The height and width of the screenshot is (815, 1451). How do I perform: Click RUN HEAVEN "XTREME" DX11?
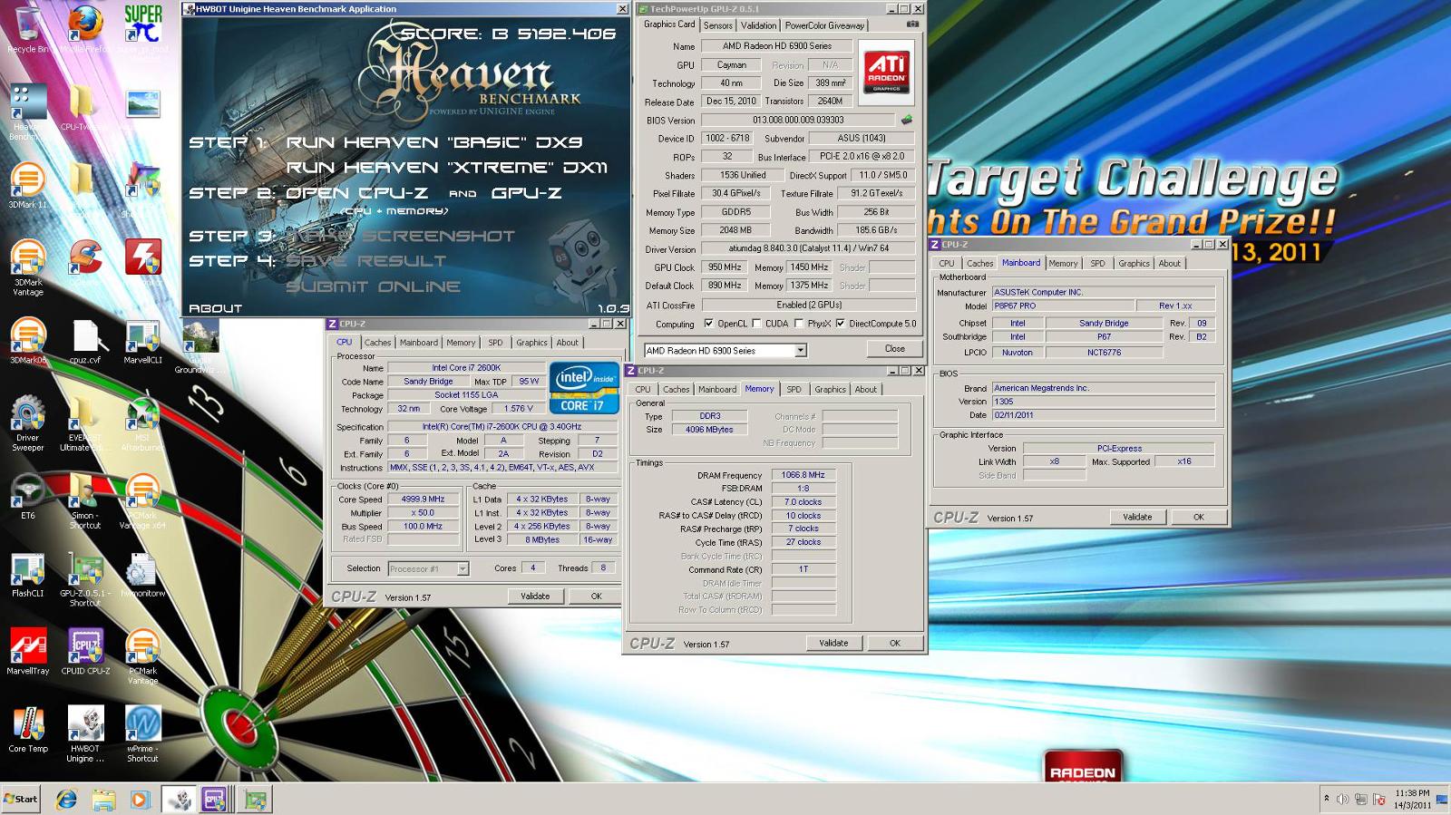click(447, 168)
